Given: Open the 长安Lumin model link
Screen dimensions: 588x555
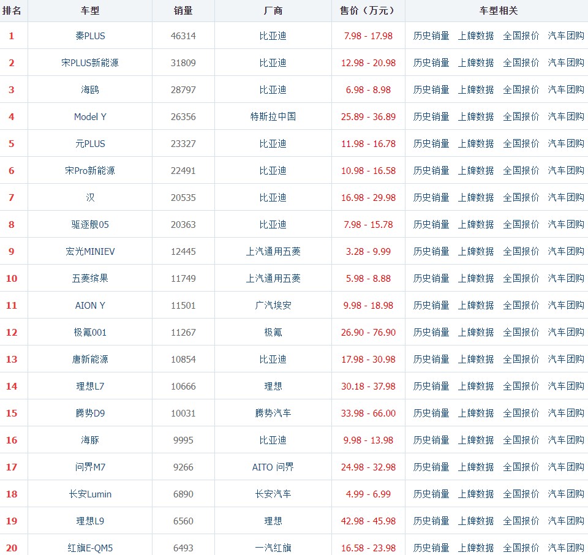Looking at the screenshot, I should point(90,494).
